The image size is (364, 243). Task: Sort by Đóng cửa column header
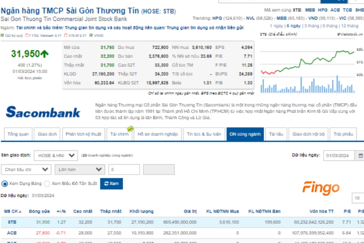39,212
